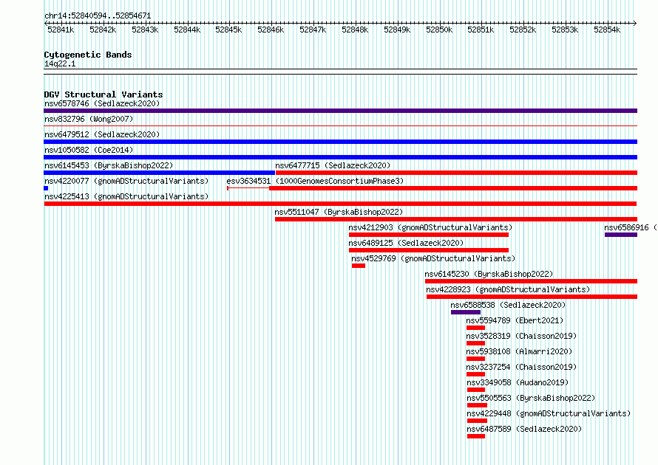Select the red nsv3528319 variant bar
This screenshot has height=465, width=658.
click(x=475, y=343)
